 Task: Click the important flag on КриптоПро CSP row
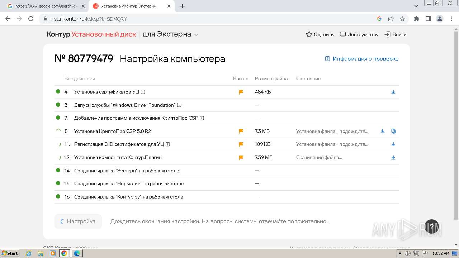[x=241, y=131]
